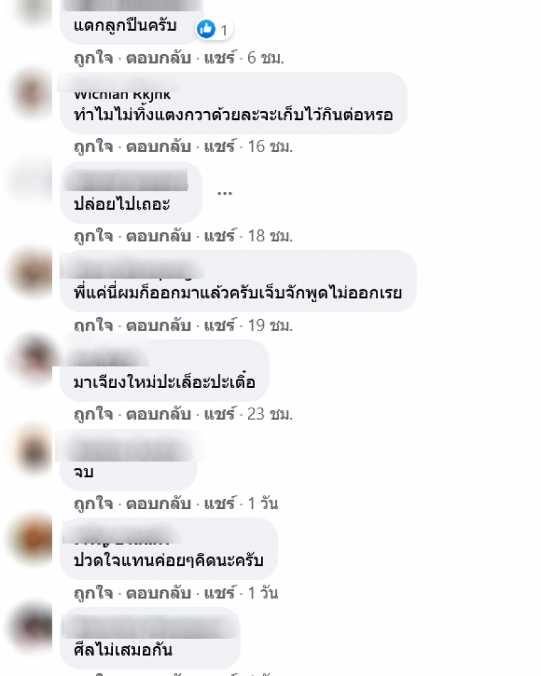This screenshot has height=676, width=541.
Task: Reply to the comment posted 6 ชม. ago
Action: pyautogui.click(x=158, y=57)
